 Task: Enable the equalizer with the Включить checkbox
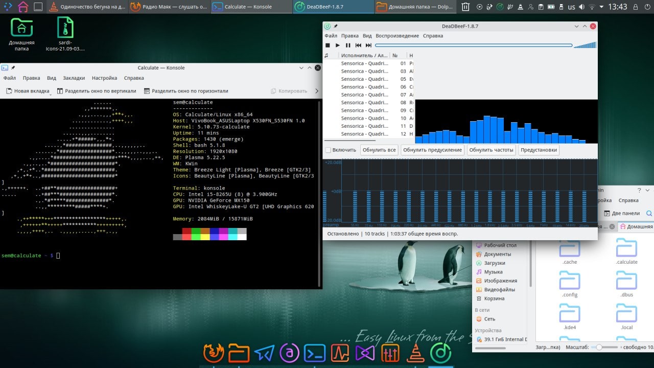pos(329,150)
